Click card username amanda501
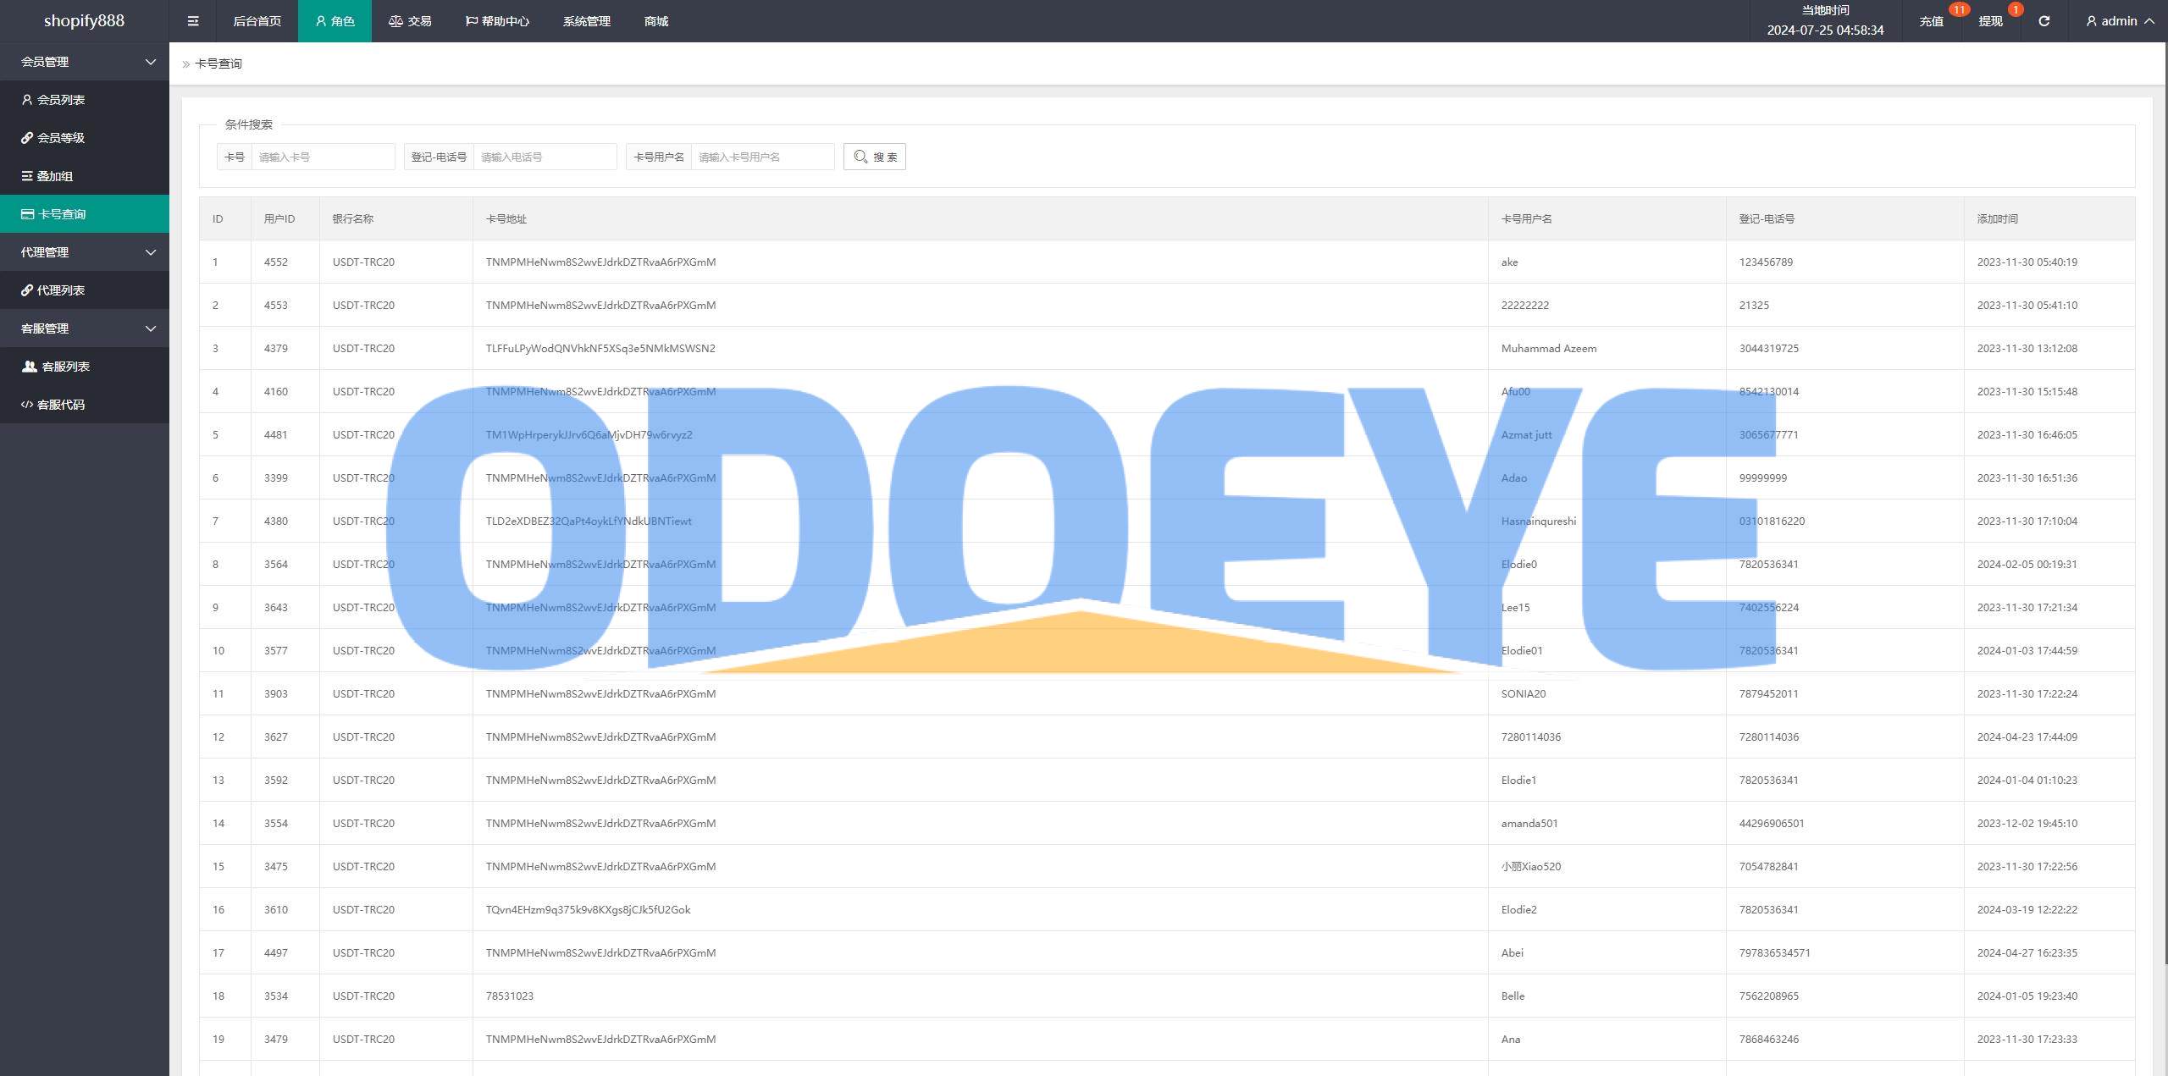Image resolution: width=2168 pixels, height=1076 pixels. click(x=1529, y=823)
